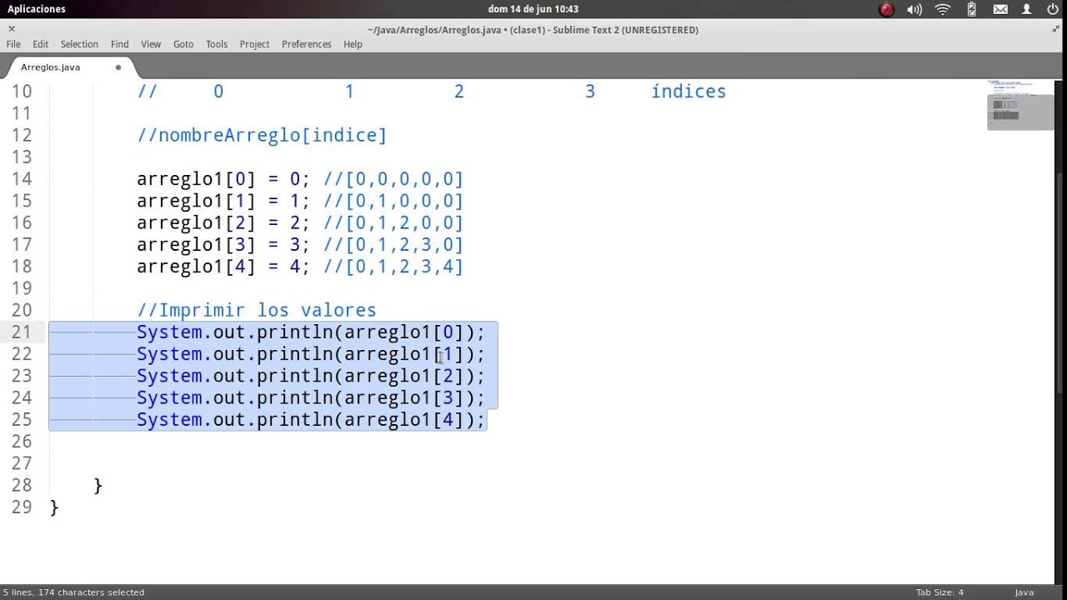Image resolution: width=1067 pixels, height=600 pixels.
Task: Click the red recording indicator icon
Action: (x=887, y=9)
